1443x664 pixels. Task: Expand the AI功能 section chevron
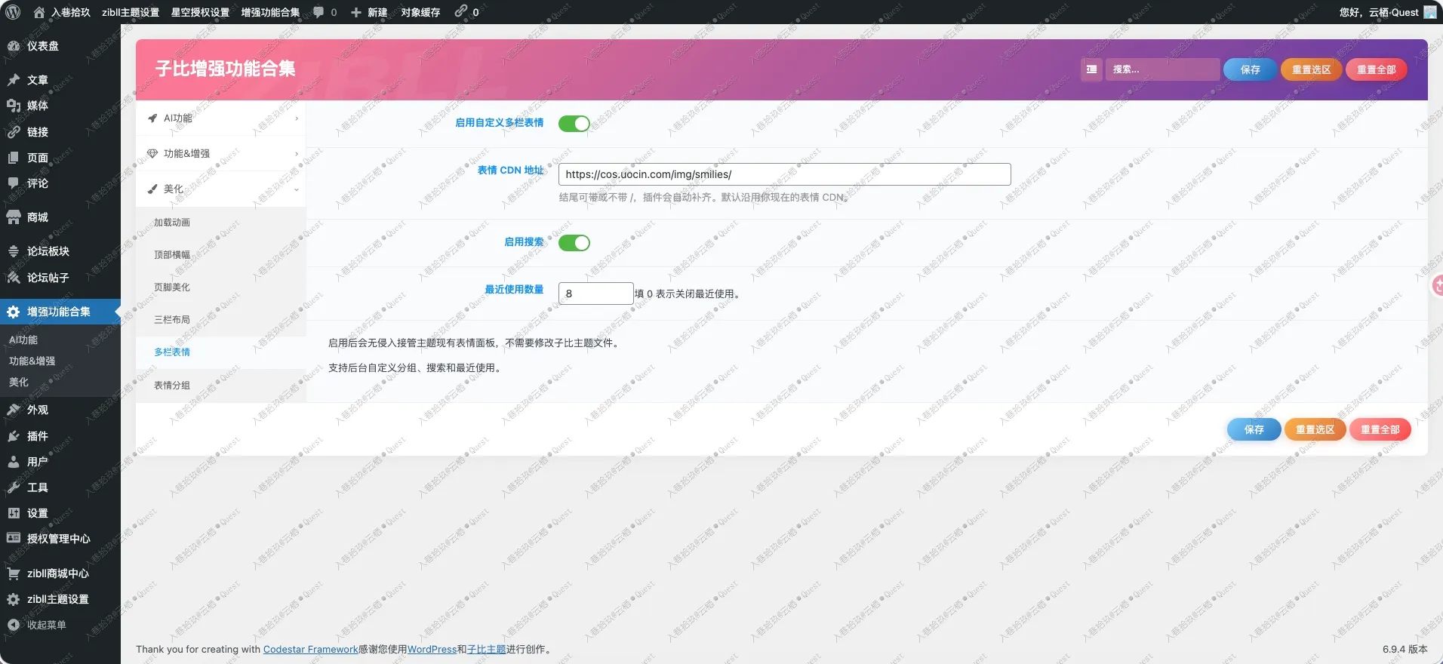[297, 118]
